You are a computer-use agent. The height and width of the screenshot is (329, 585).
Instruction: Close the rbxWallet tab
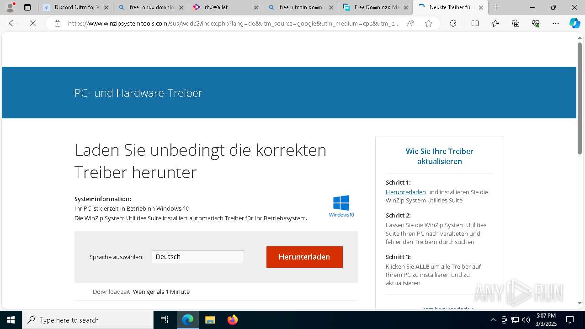[256, 7]
